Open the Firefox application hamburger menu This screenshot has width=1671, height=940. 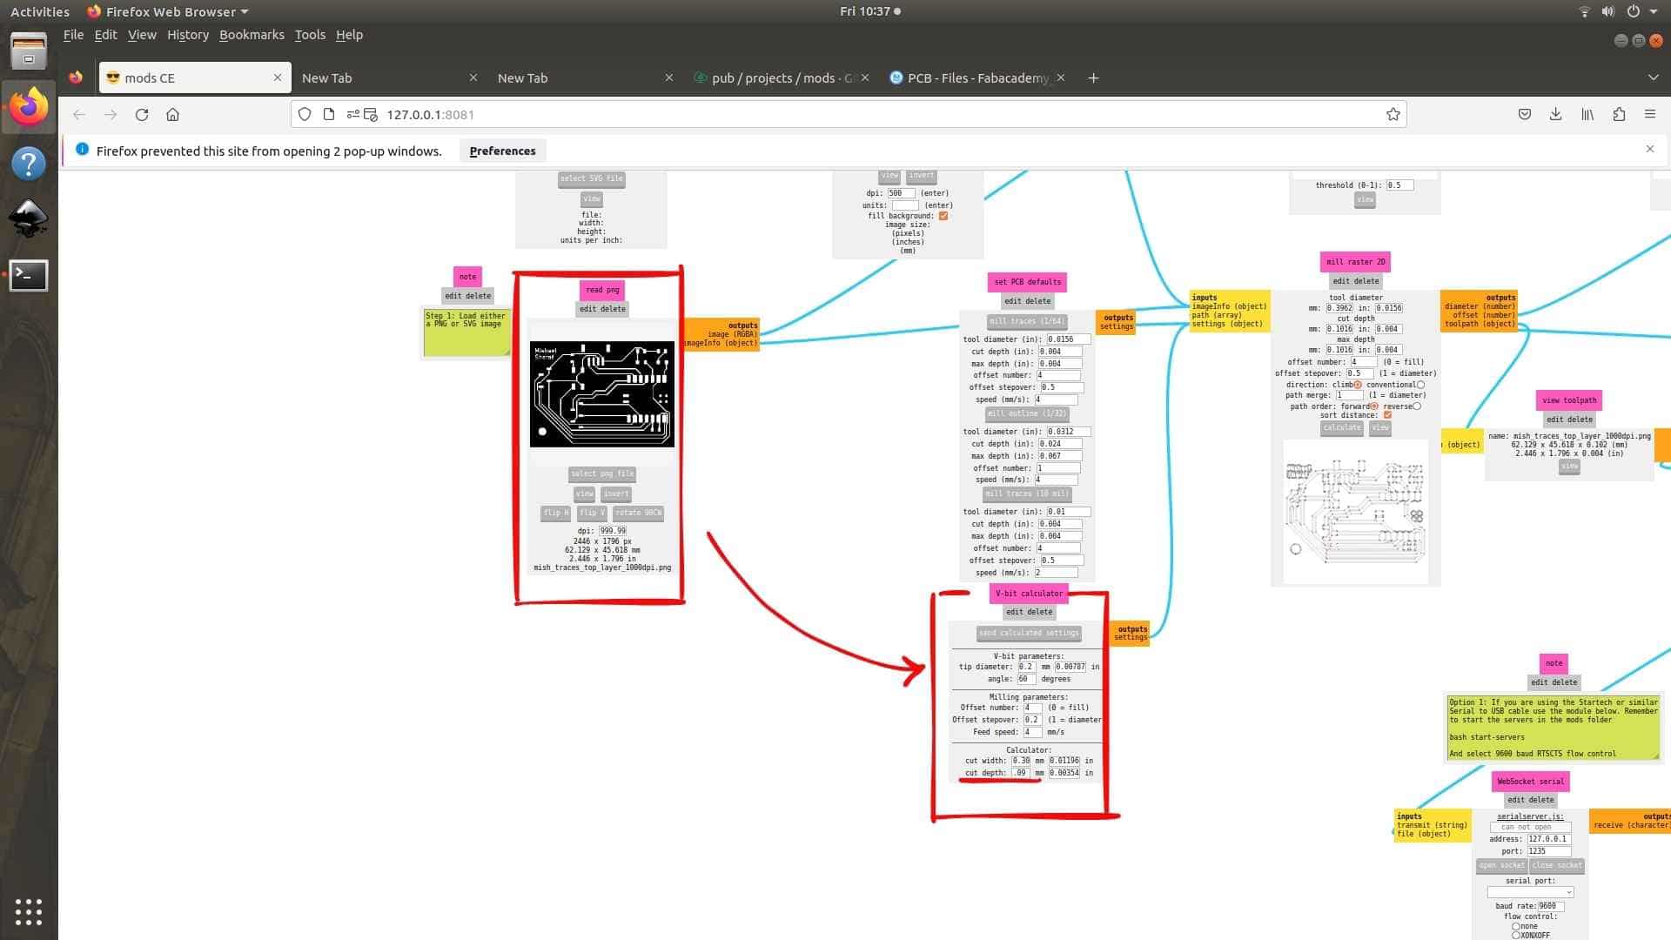click(1649, 114)
